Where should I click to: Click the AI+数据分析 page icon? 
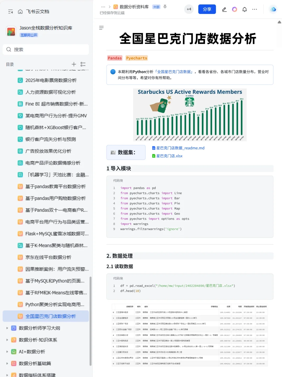[x=14, y=352]
